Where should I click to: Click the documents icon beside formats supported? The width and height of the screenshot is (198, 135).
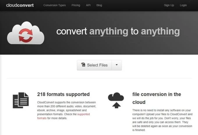[21, 100]
